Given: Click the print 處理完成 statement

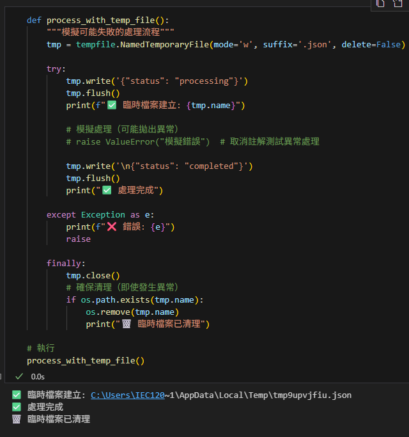Looking at the screenshot, I should [114, 191].
